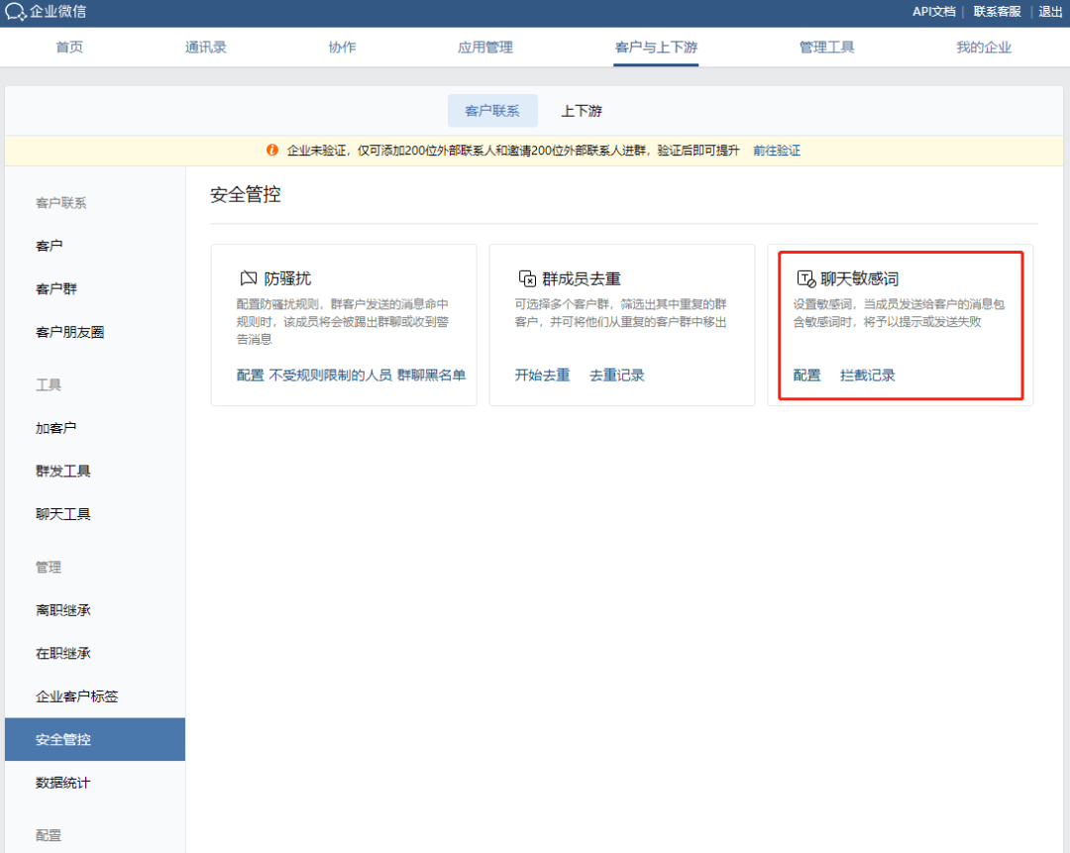View 去重记录 link
The image size is (1070, 853).
pyautogui.click(x=617, y=374)
